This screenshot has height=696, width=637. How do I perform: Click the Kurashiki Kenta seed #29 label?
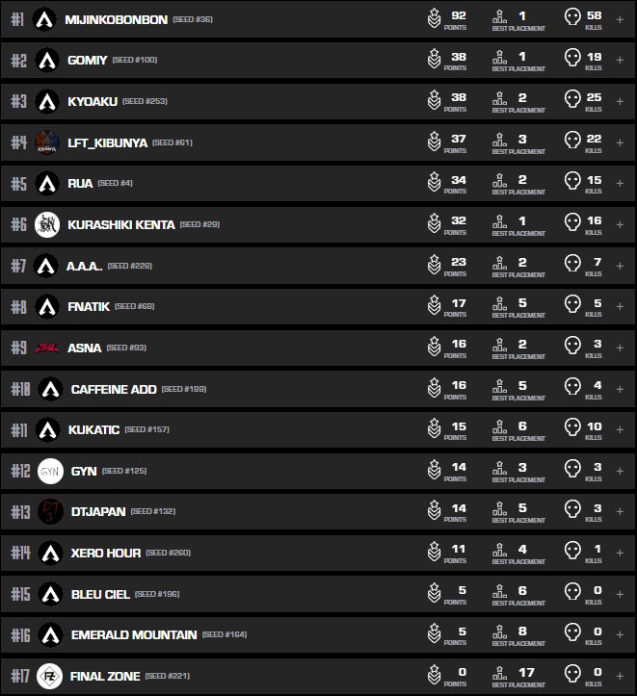pyautogui.click(x=199, y=224)
